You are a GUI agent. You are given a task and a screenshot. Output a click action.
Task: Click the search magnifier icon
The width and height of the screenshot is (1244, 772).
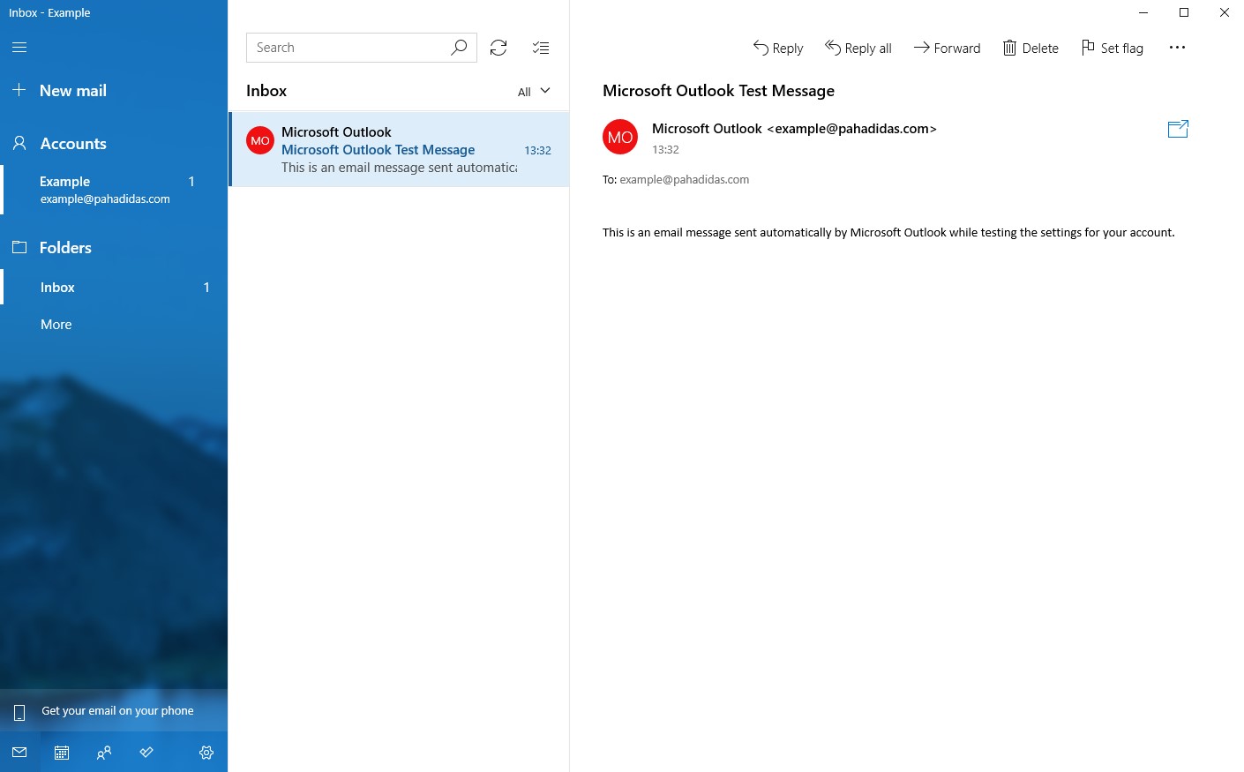tap(459, 47)
